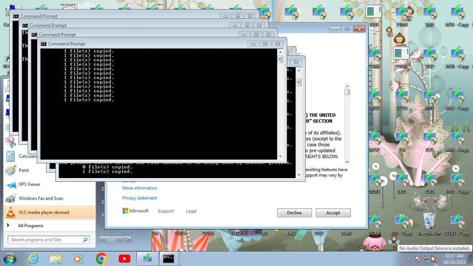Focus the Search programs and files box
473x266 pixels.
(x=48, y=240)
